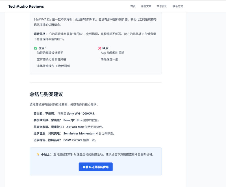The image size is (226, 187).
Task: Open 关于我们 navigation link
Action: [x=162, y=6]
